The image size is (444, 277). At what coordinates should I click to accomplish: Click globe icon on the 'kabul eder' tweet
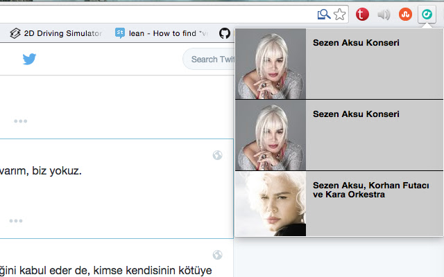tap(217, 255)
